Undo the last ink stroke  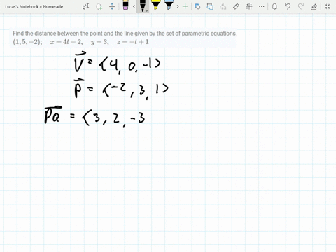click(x=288, y=6)
